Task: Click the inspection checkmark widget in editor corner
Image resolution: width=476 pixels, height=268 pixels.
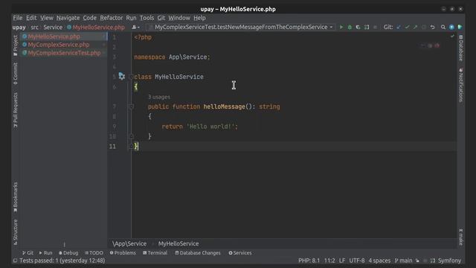Action: pyautogui.click(x=452, y=36)
